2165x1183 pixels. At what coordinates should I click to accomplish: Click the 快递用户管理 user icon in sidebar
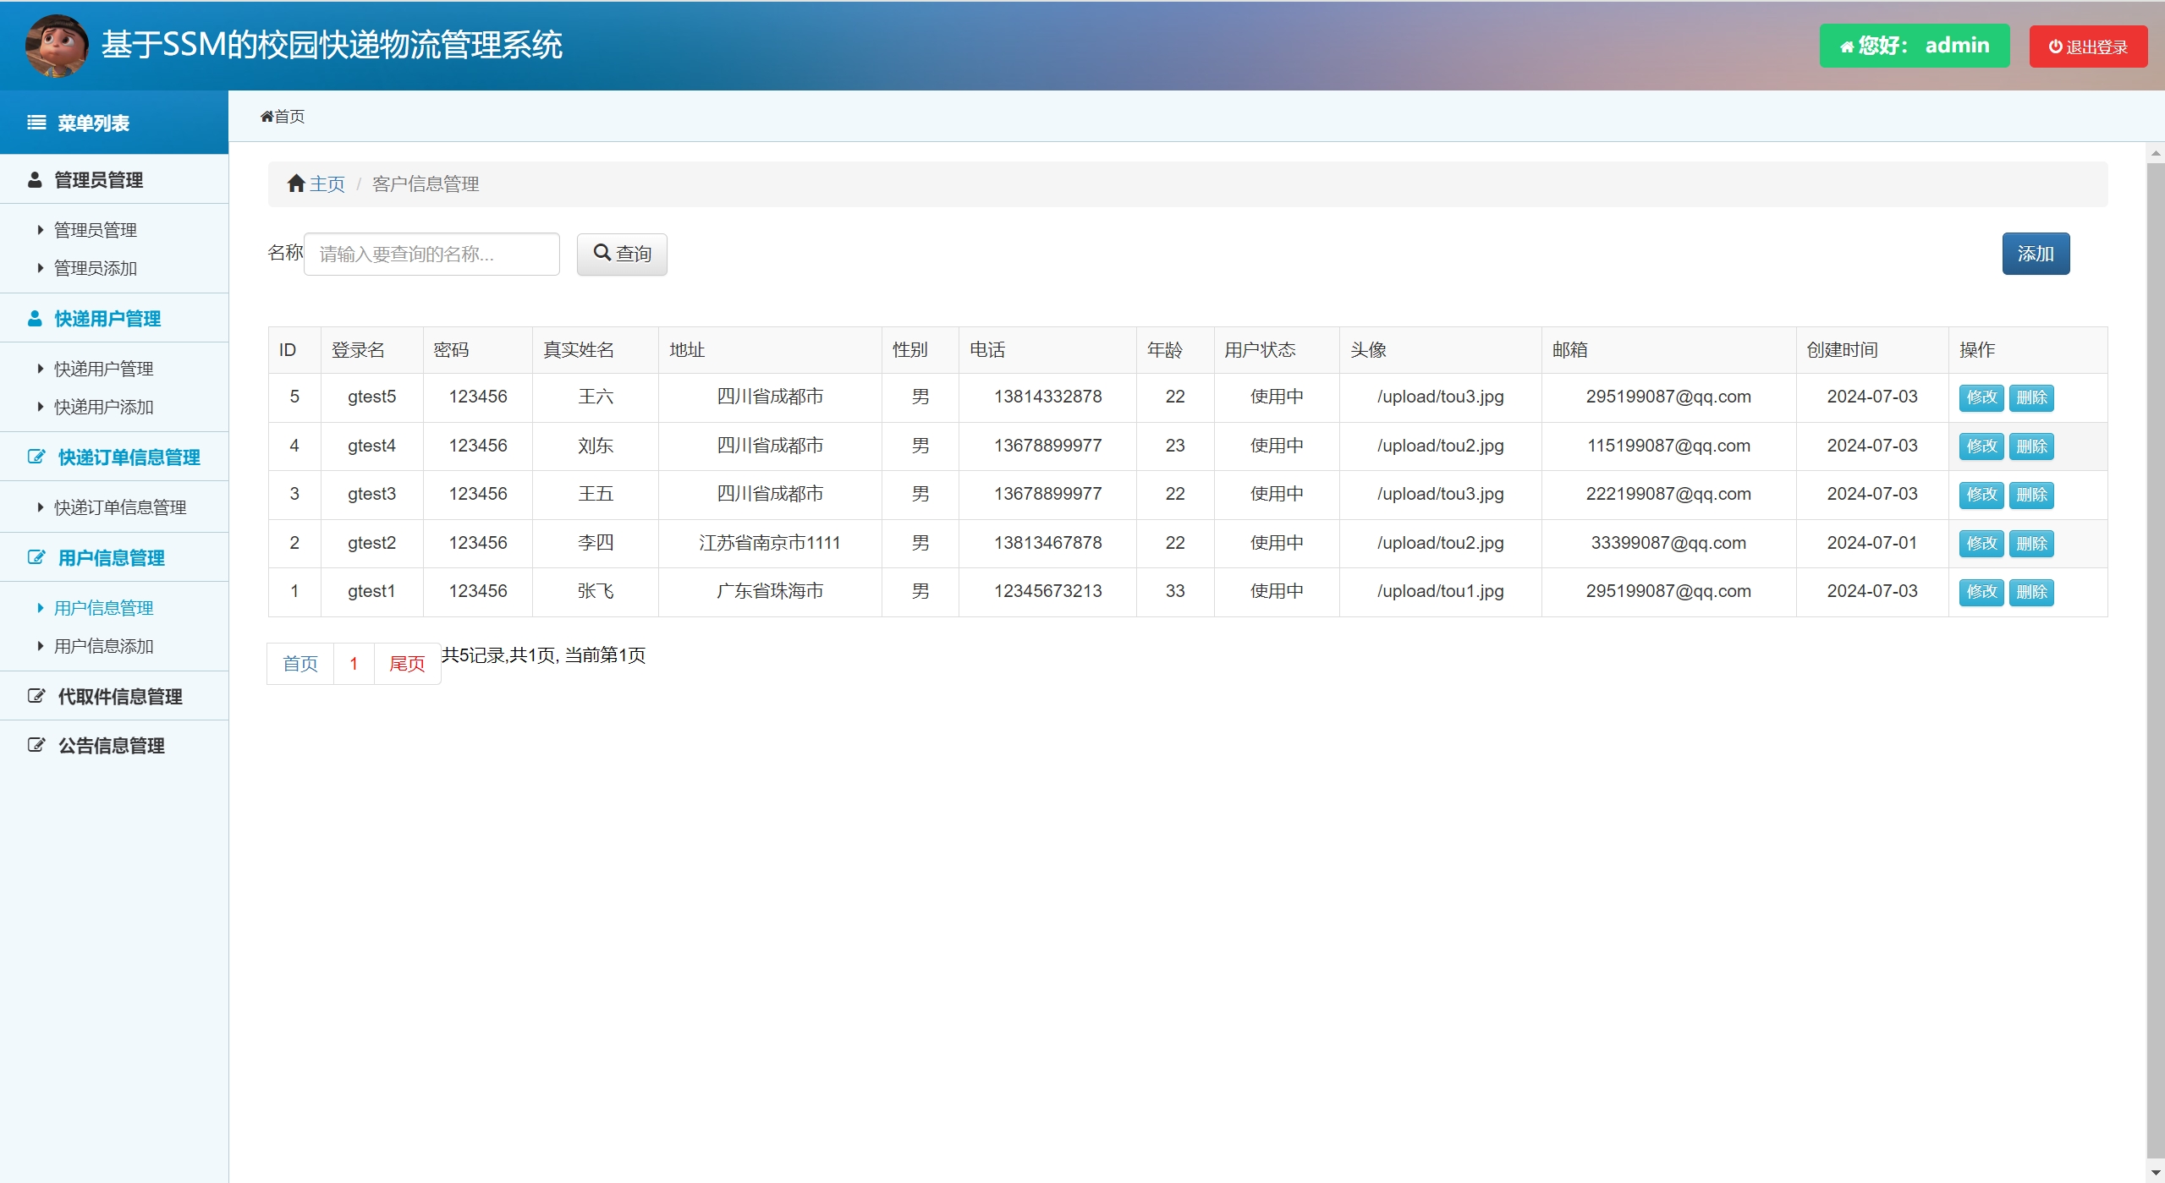[x=35, y=319]
